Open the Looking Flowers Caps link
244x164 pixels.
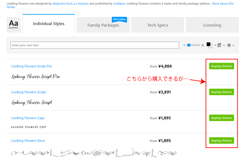28,118
